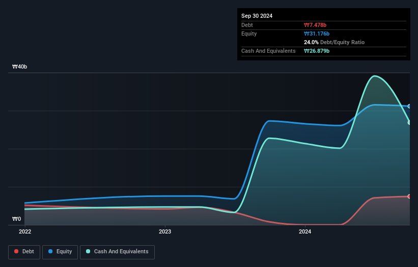Viewport: 418px width, 267px height.
Task: Click the ₩40b y-axis label
Action: [19, 66]
